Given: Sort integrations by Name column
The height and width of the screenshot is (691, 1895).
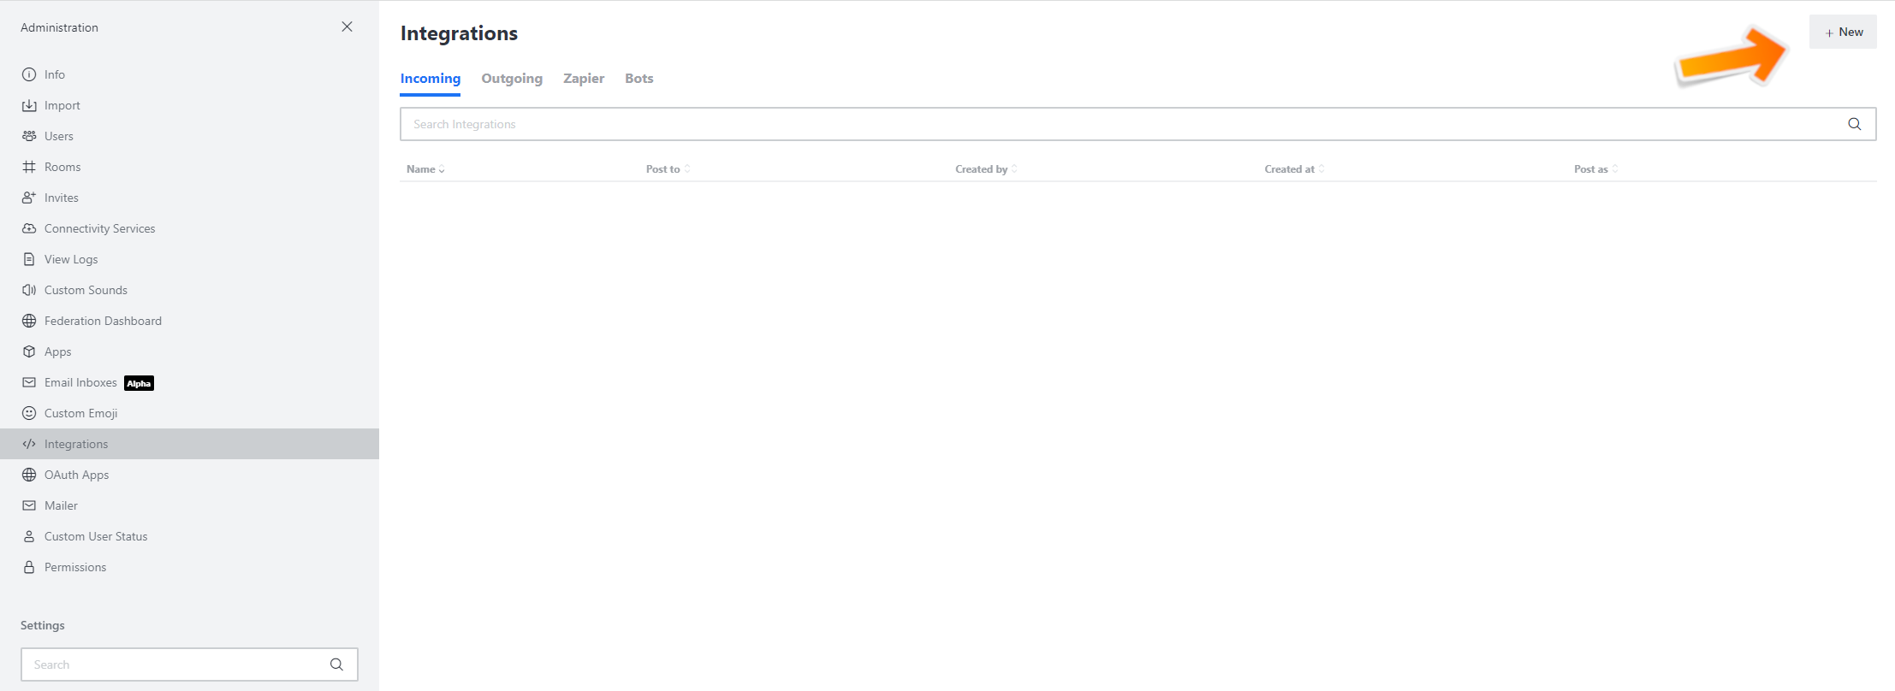Looking at the screenshot, I should coord(425,169).
